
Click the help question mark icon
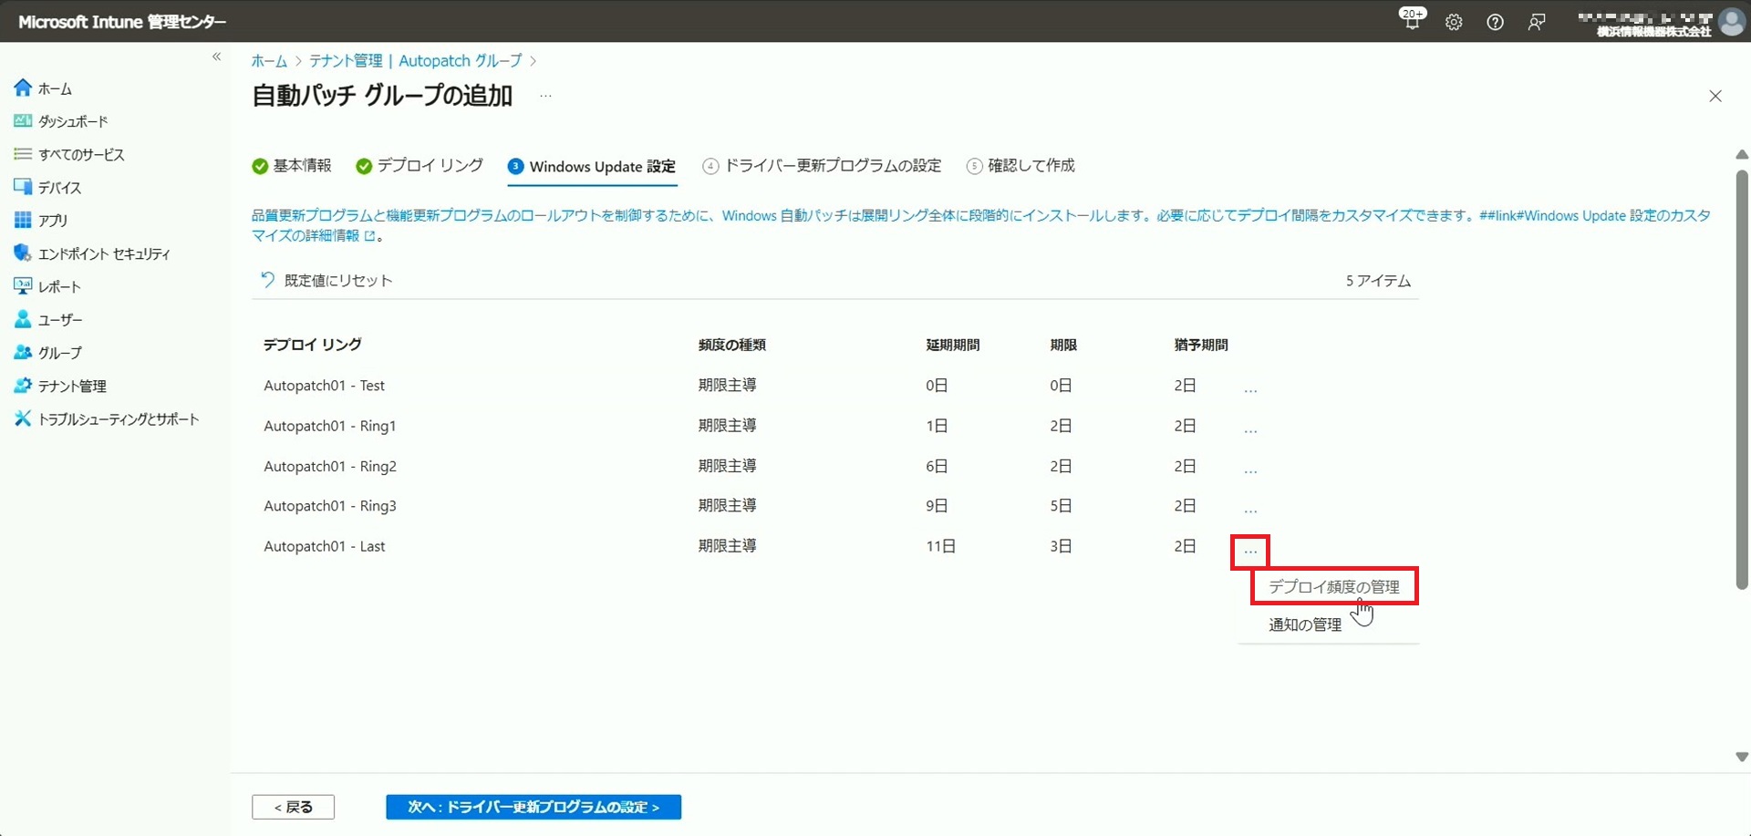(1495, 22)
